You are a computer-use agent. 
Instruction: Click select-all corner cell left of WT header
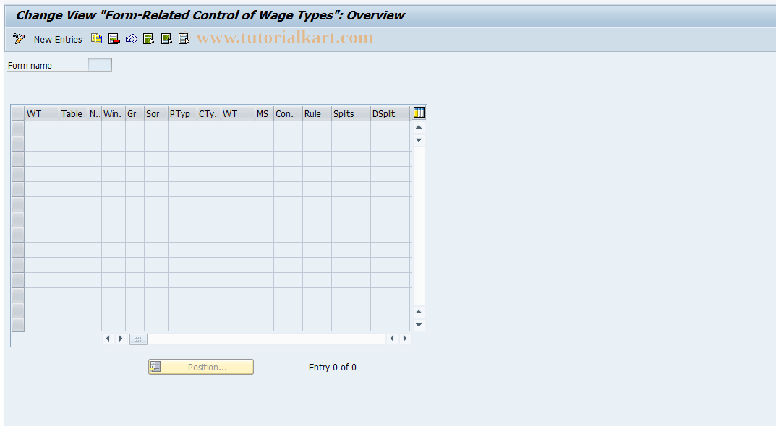(18, 113)
